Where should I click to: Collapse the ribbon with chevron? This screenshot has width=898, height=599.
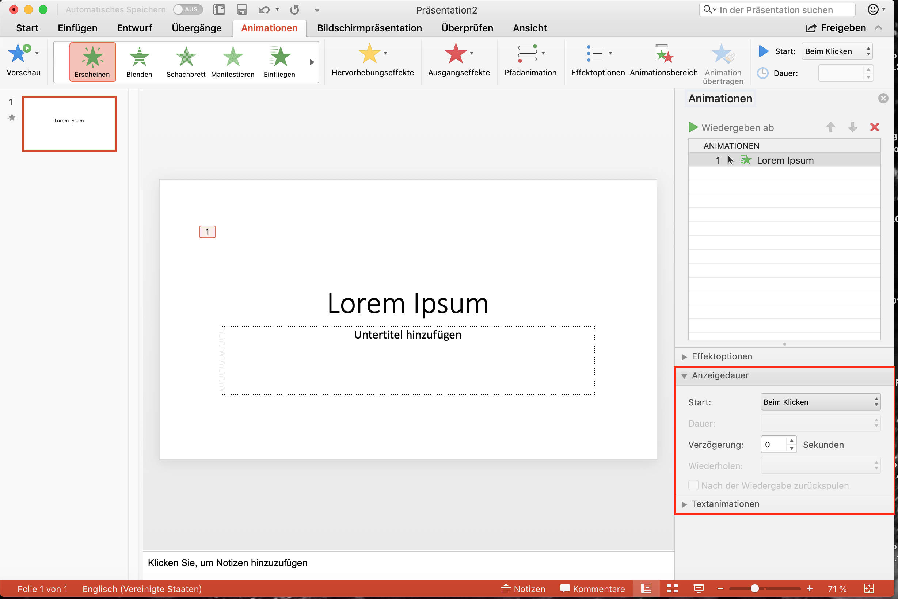(x=878, y=27)
